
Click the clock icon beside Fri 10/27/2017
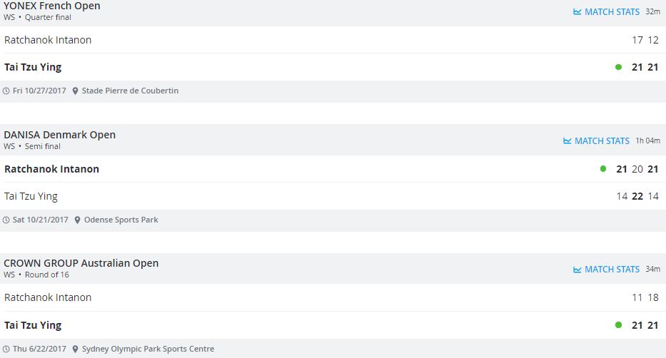(x=6, y=91)
